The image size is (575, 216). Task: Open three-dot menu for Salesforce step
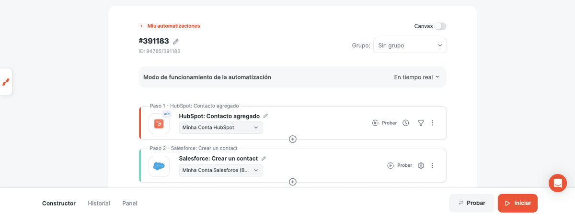(432, 165)
